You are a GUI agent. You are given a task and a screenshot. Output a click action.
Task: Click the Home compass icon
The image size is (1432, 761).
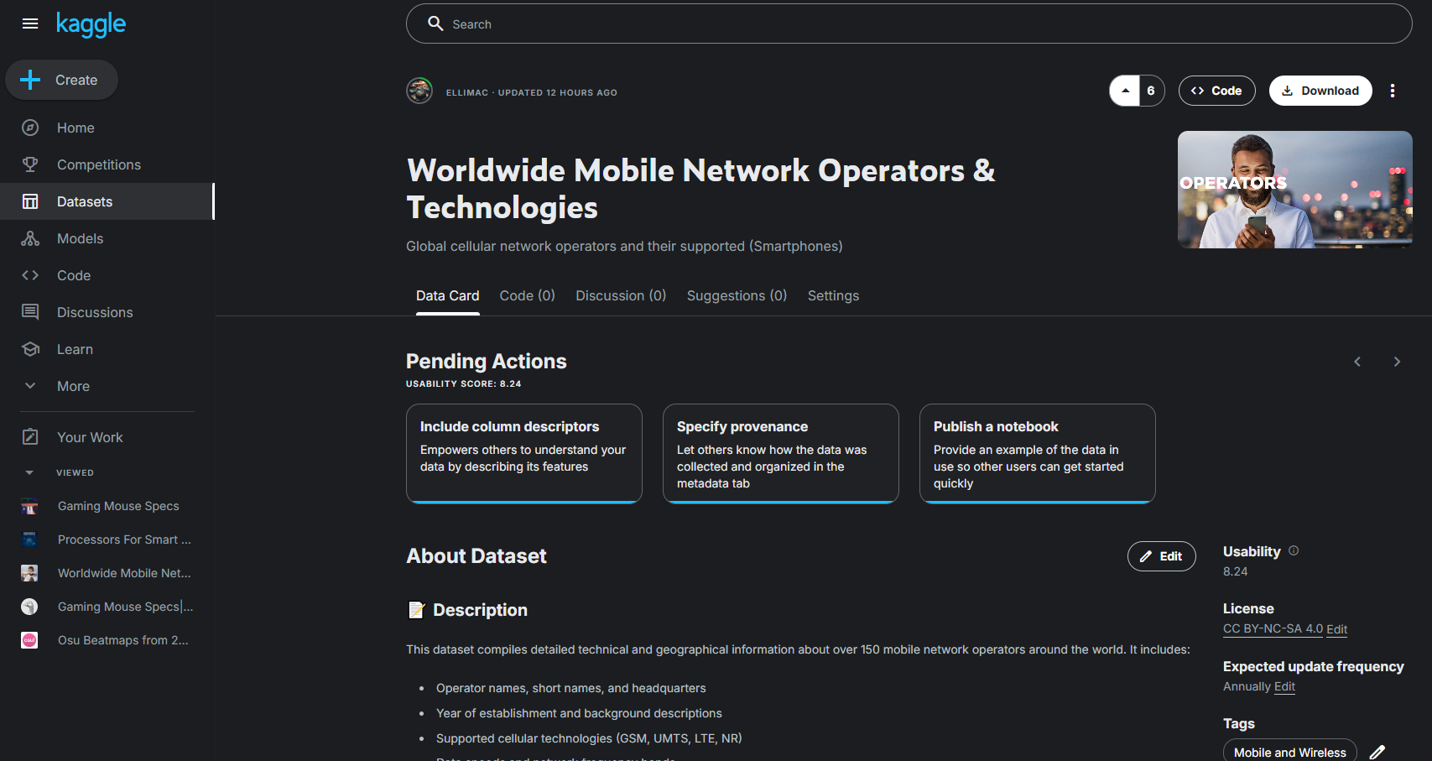tap(30, 128)
